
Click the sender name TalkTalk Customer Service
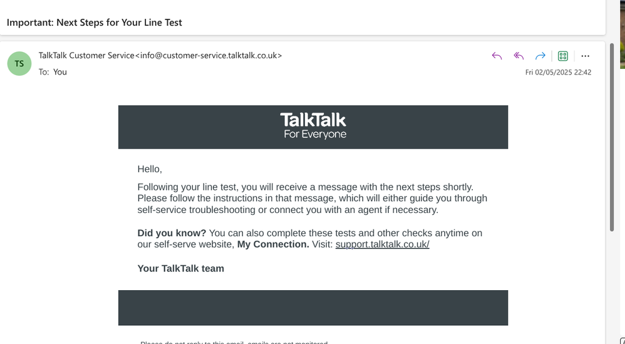[86, 55]
